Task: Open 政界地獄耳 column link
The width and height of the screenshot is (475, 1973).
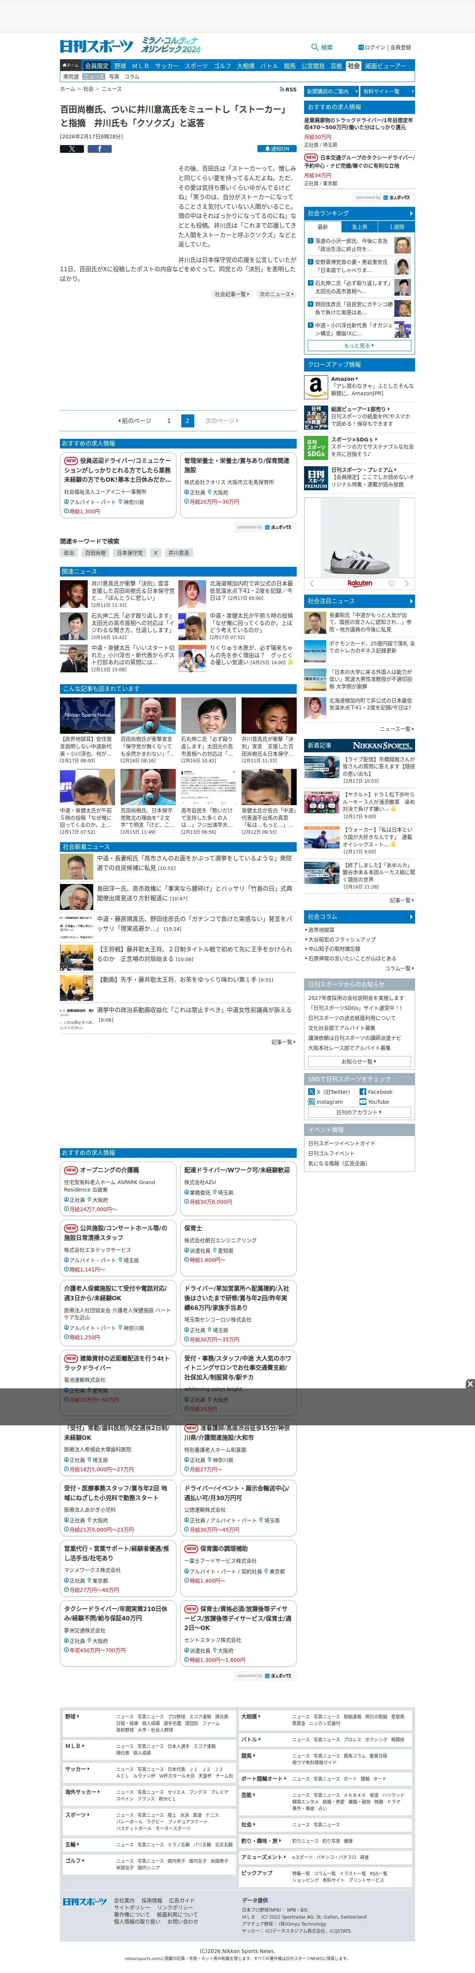Action: (x=322, y=930)
